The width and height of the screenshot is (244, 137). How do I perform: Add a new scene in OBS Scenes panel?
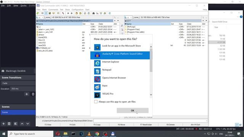(x=3, y=124)
